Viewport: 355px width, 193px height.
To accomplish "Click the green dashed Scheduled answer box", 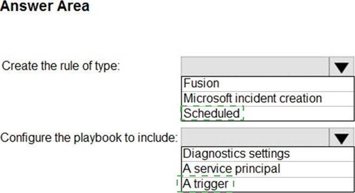I will click(x=212, y=113).
